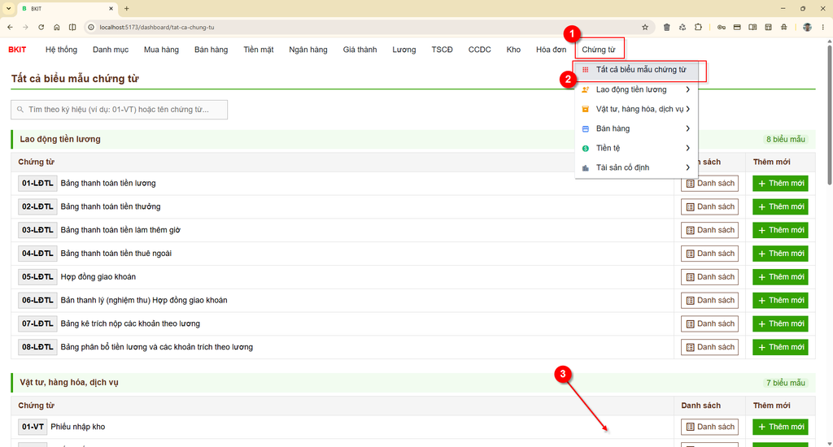Open Danh sách for 01-LĐTL row

tap(709, 183)
